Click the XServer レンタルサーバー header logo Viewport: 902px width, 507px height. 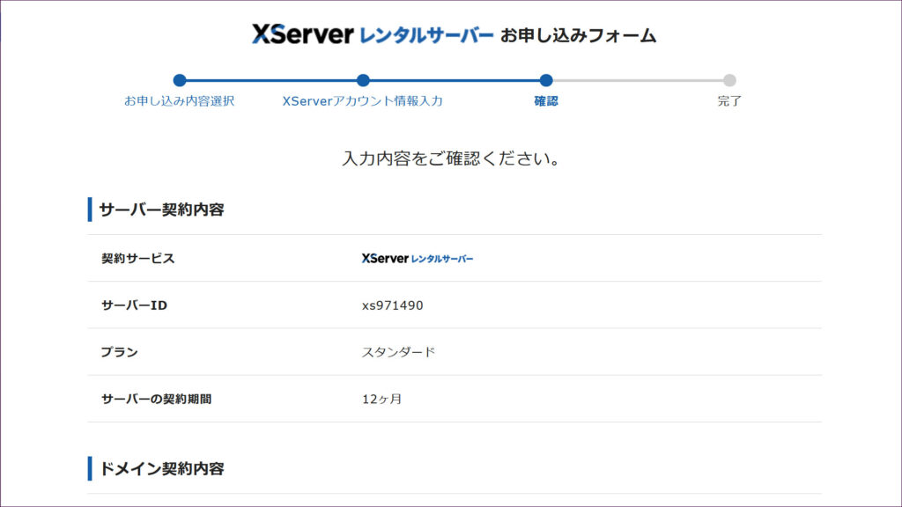pyautogui.click(x=372, y=35)
